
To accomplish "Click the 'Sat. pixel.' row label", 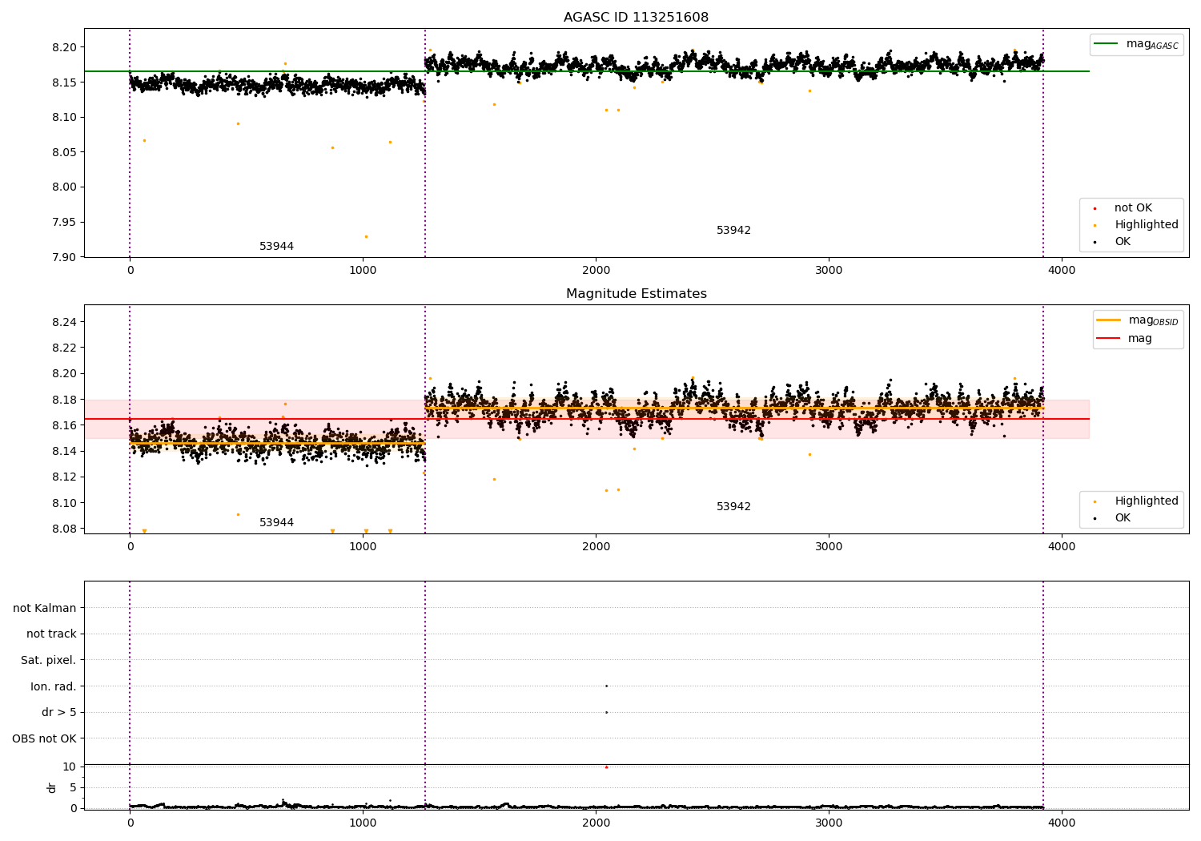I will click(x=49, y=661).
